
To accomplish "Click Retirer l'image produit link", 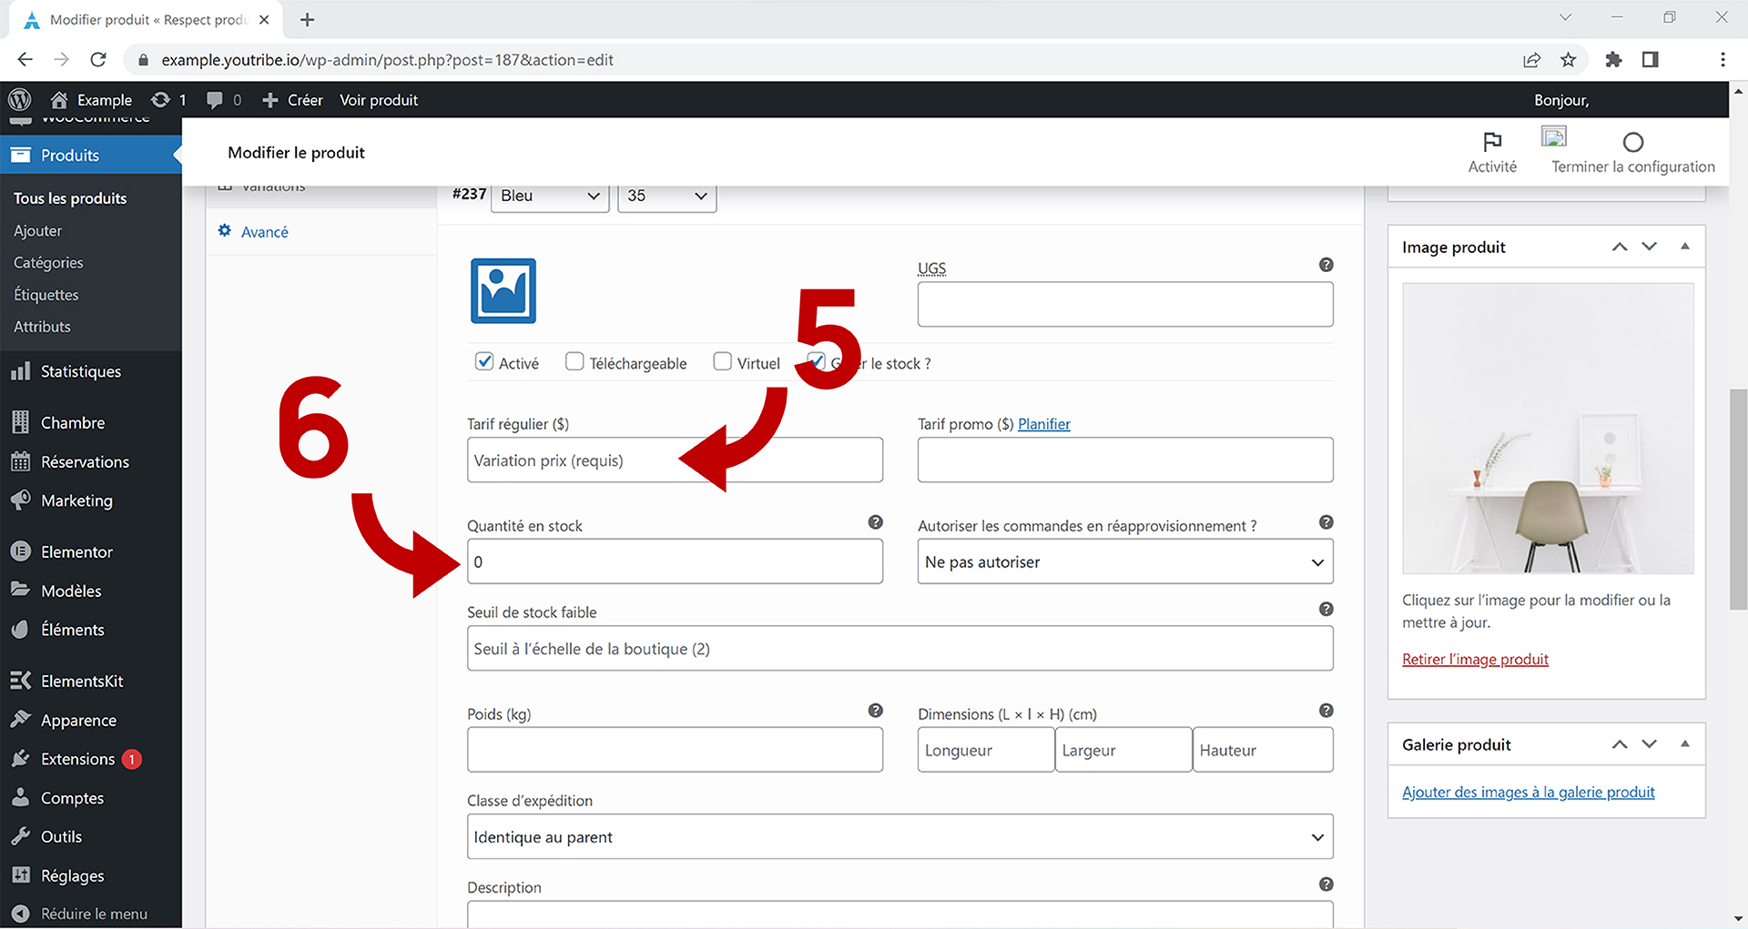I will coord(1474,660).
